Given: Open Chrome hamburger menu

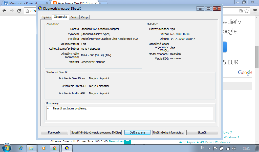Looking at the screenshot, I should pos(255,11).
